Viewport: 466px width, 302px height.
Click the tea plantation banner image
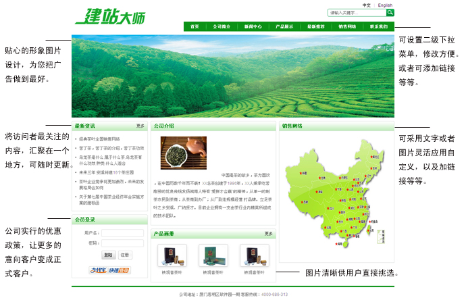pyautogui.click(x=233, y=76)
